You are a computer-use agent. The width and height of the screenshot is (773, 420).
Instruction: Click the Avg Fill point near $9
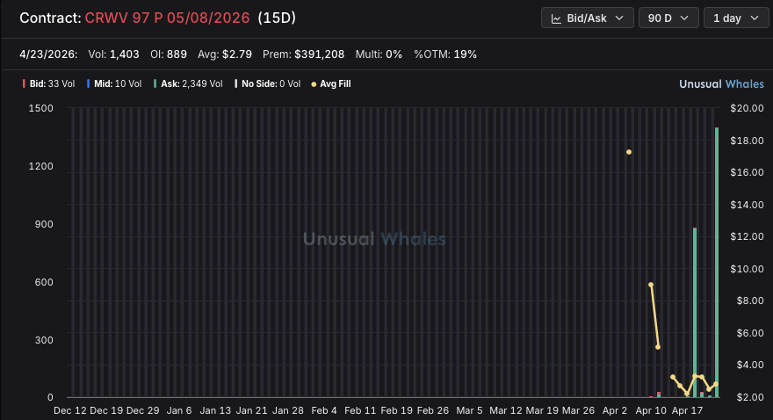pos(651,285)
